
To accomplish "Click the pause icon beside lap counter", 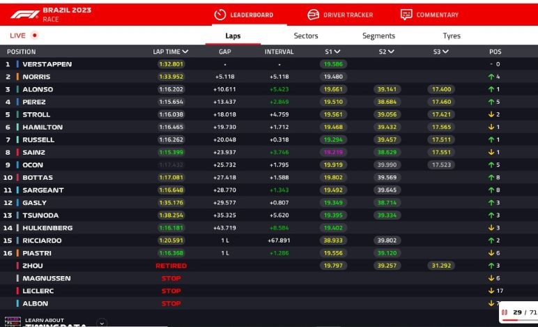I will click(x=505, y=312).
